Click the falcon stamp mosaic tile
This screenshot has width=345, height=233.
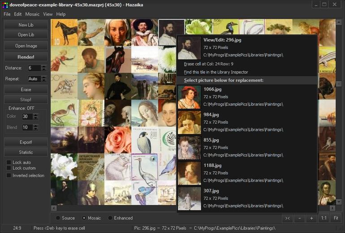click(145, 140)
